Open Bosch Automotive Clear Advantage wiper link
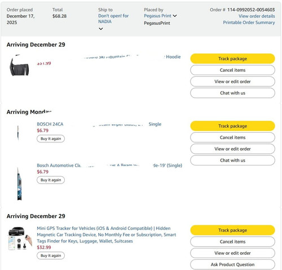This screenshot has height=270, width=282. [109, 166]
